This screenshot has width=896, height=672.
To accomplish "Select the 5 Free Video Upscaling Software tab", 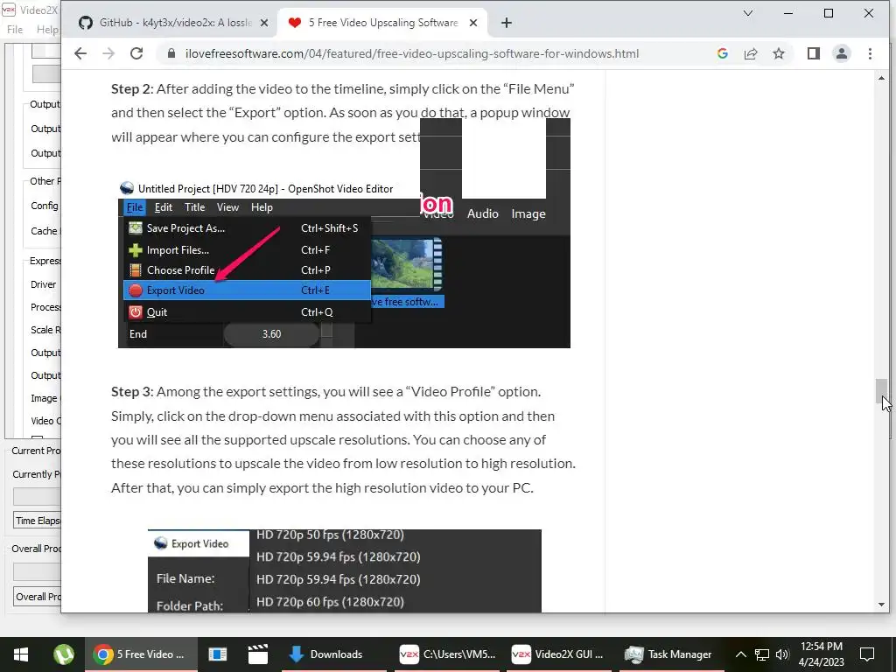I will (383, 23).
